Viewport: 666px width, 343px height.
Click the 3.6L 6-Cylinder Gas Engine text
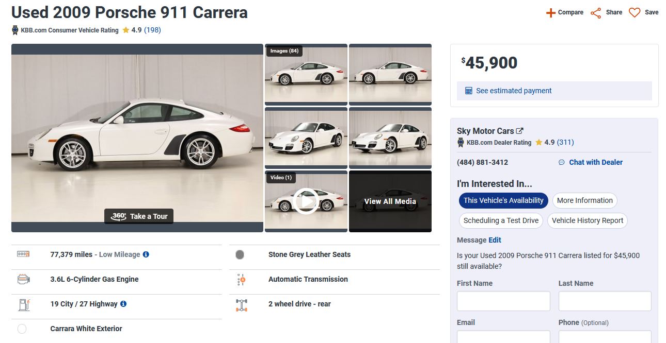(94, 279)
